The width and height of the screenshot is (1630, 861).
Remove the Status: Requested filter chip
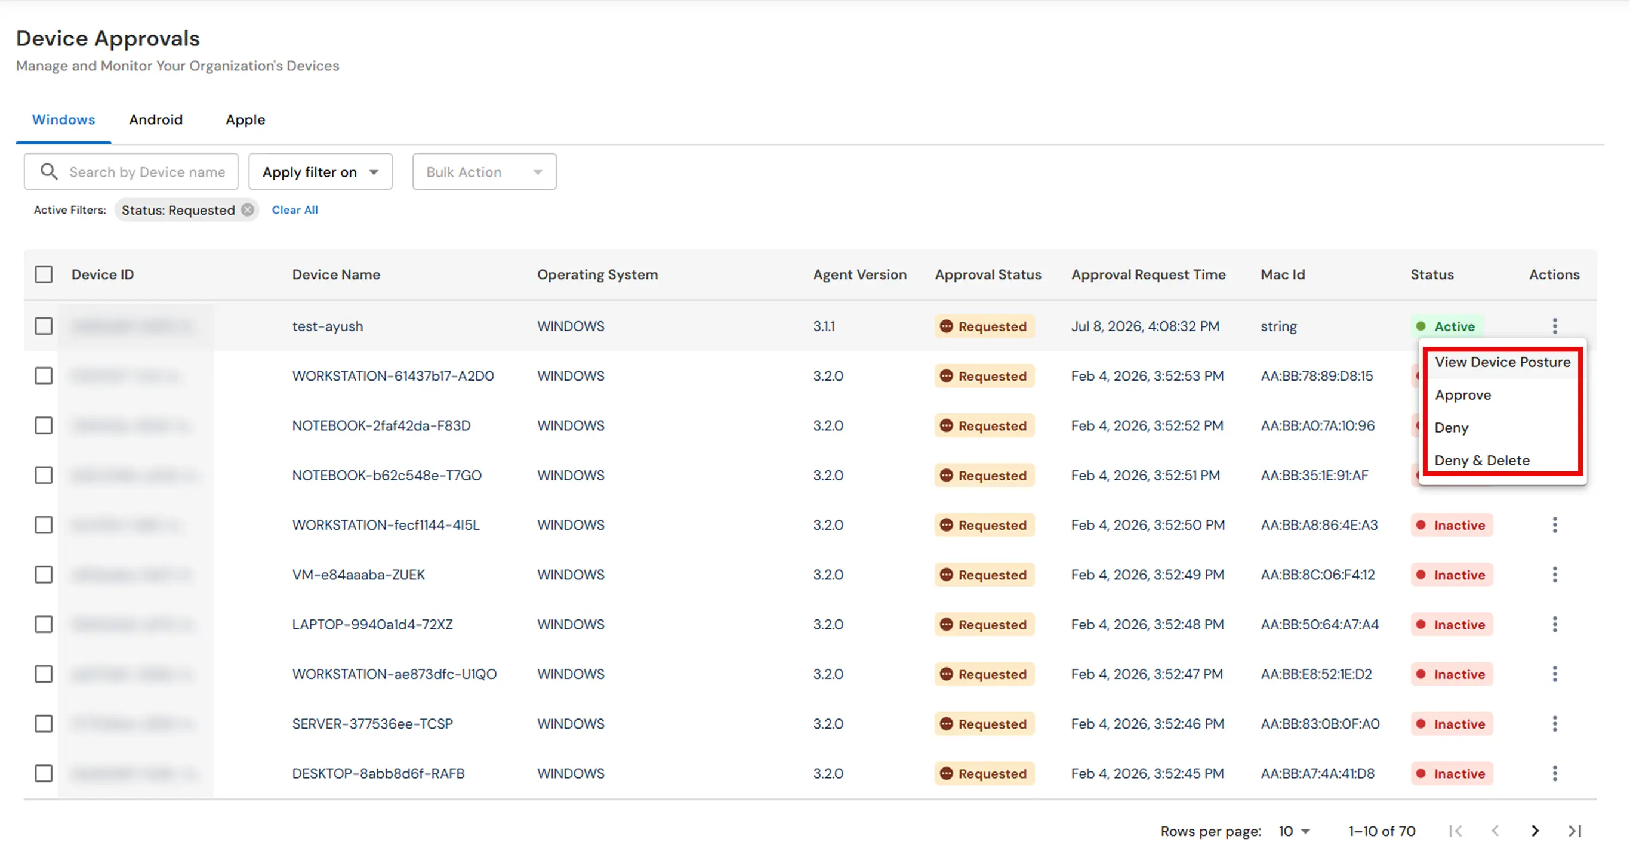248,209
